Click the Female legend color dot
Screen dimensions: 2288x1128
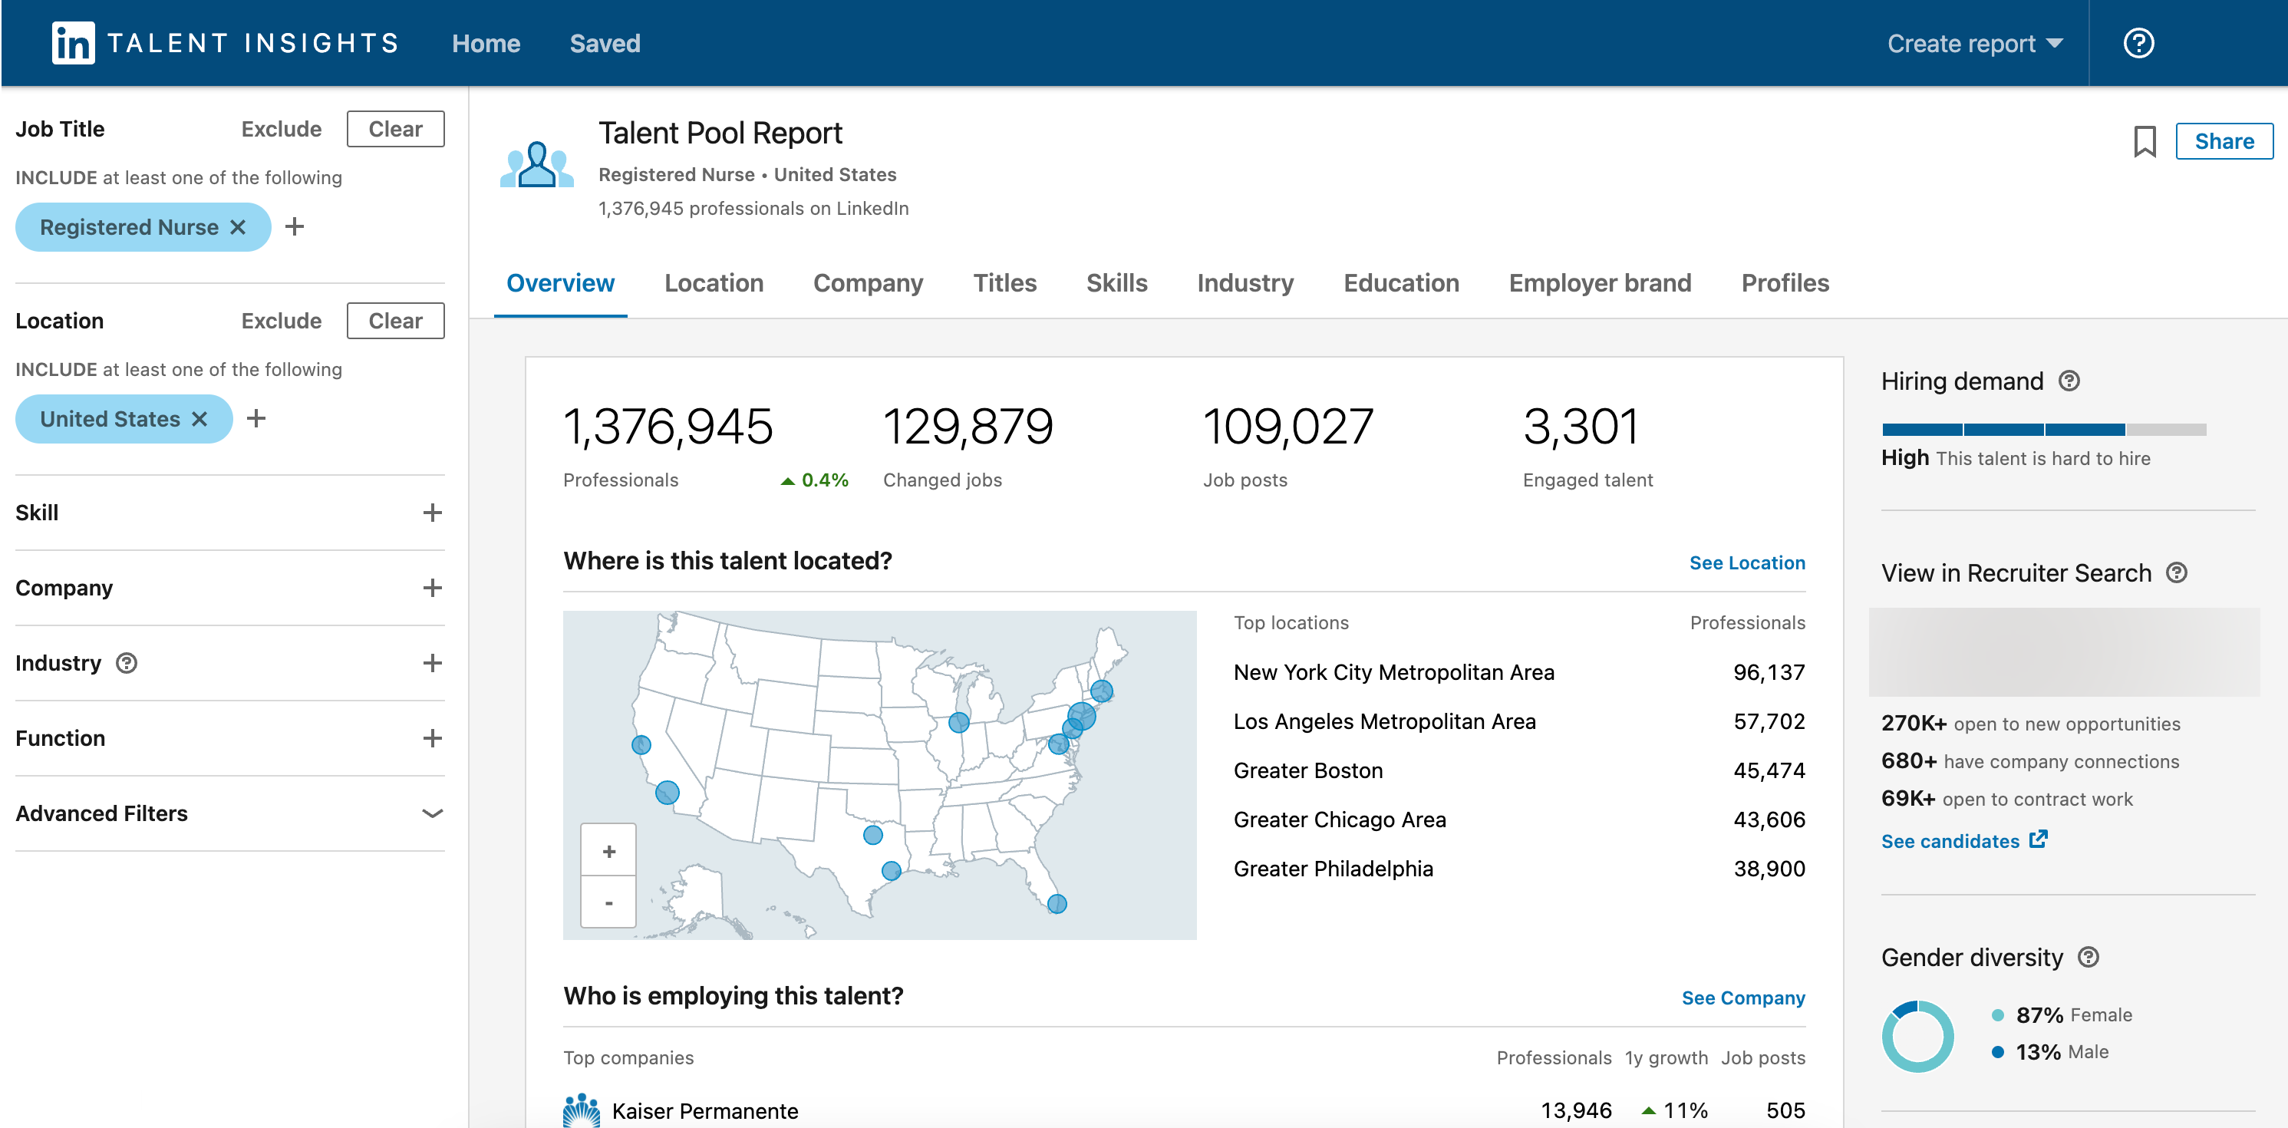1996,1015
